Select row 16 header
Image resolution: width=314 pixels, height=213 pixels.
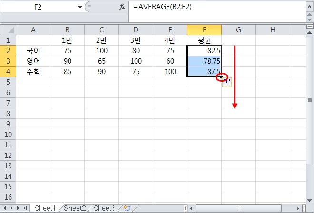(8, 197)
